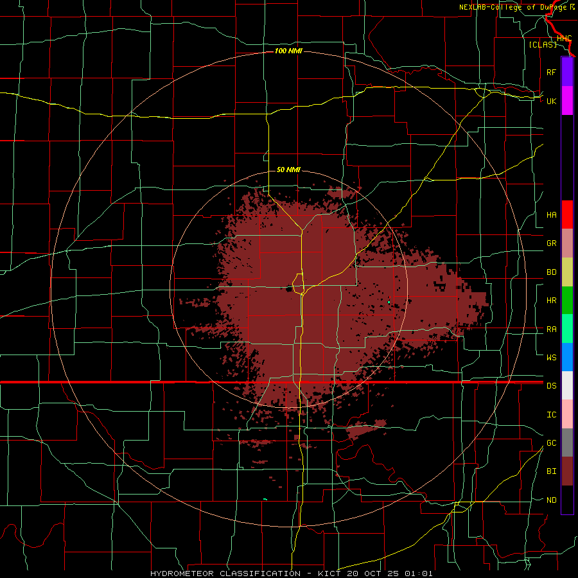
Task: Select the DS legend label
Action: [x=551, y=386]
